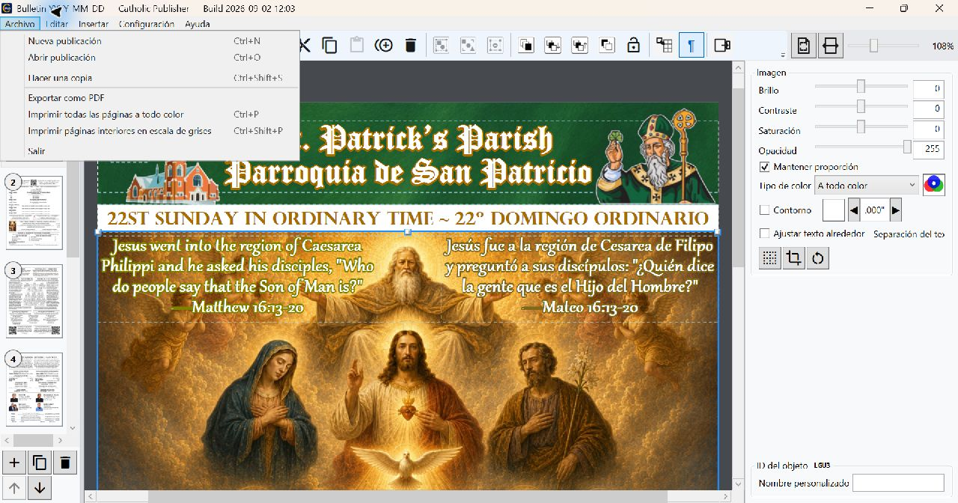Click the first grayed alignment icon in toolbar
Viewport: 958px width, 503px height.
tap(442, 46)
